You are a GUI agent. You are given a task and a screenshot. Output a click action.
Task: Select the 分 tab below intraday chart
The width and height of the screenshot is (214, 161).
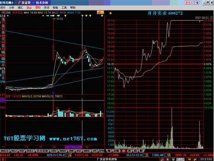(x=124, y=151)
